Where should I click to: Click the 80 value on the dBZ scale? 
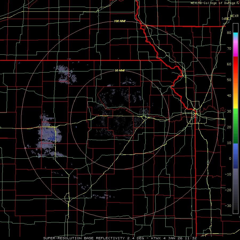[x=229, y=33]
